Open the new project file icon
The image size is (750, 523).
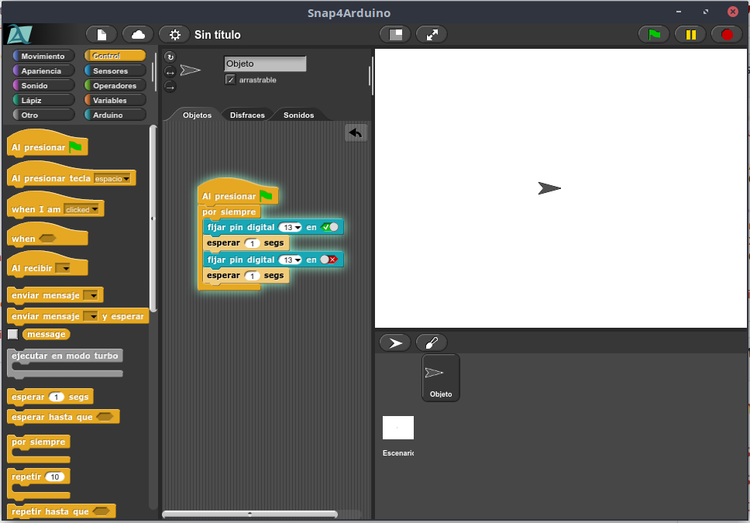point(101,35)
